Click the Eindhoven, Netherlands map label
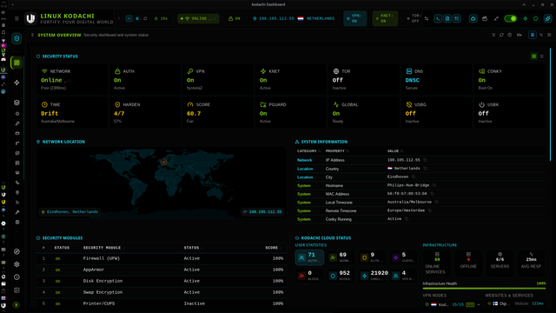This screenshot has height=313, width=556. (x=69, y=212)
